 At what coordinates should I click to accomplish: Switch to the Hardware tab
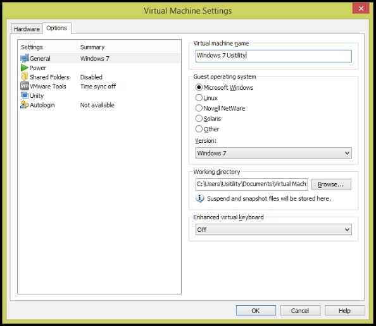27,29
